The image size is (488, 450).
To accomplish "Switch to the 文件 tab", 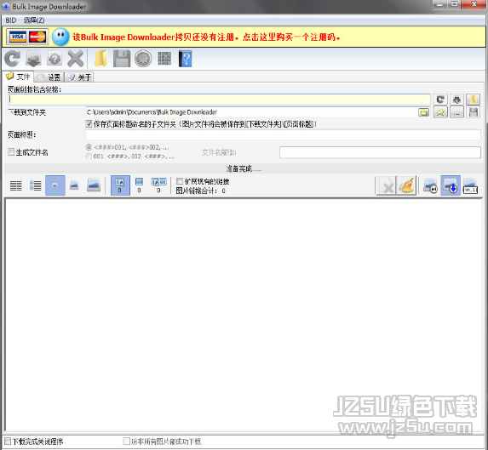I will [x=19, y=77].
